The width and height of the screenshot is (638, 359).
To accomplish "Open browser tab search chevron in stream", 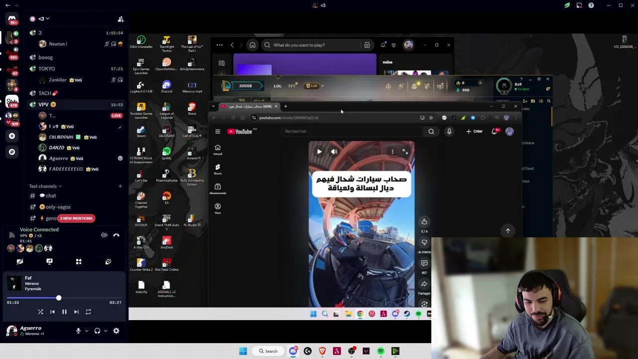I will coord(213,106).
